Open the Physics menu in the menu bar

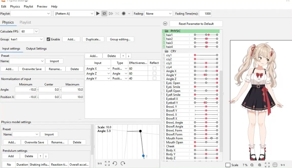tap(15, 6)
